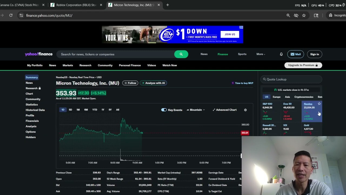This screenshot has height=195, width=346.
Task: Open the Advanced Chart link
Action: tap(225, 110)
